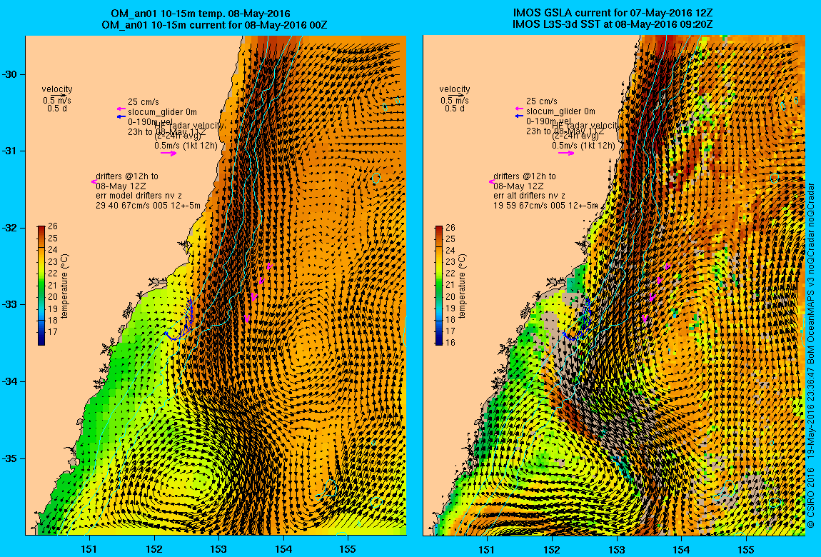Click 'velocity' label in the right panel
Viewport: 821px width, 557px height.
click(455, 89)
